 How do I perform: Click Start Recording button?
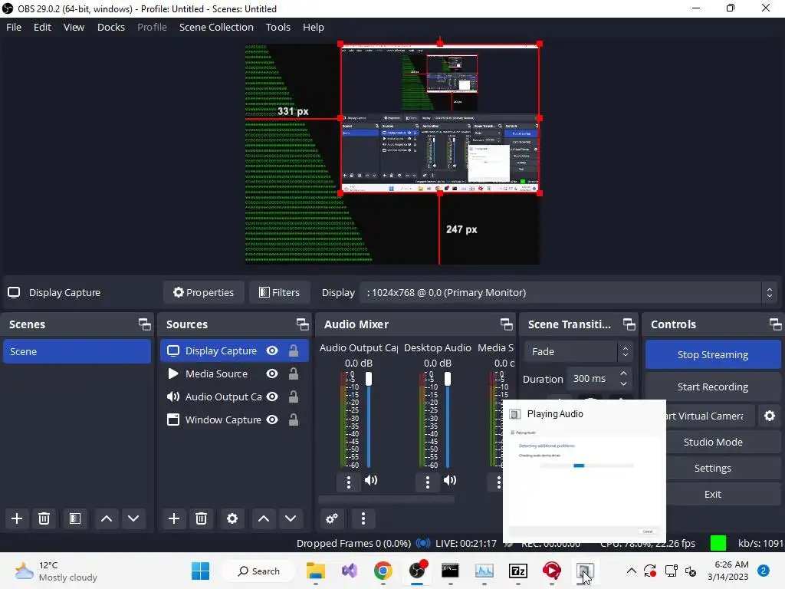click(712, 387)
